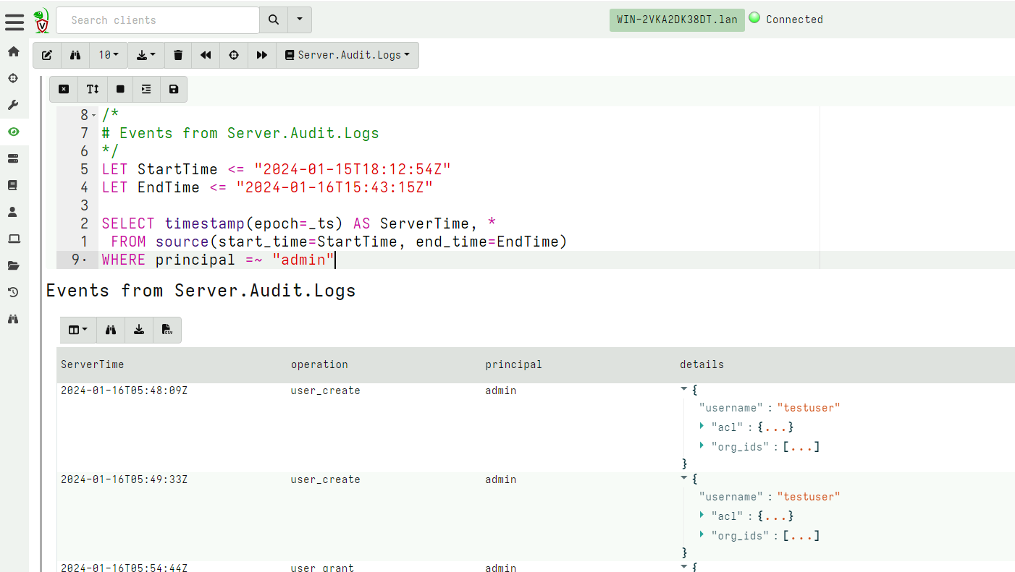
Task: Open the users section from the sidebar
Action: [x=13, y=212]
